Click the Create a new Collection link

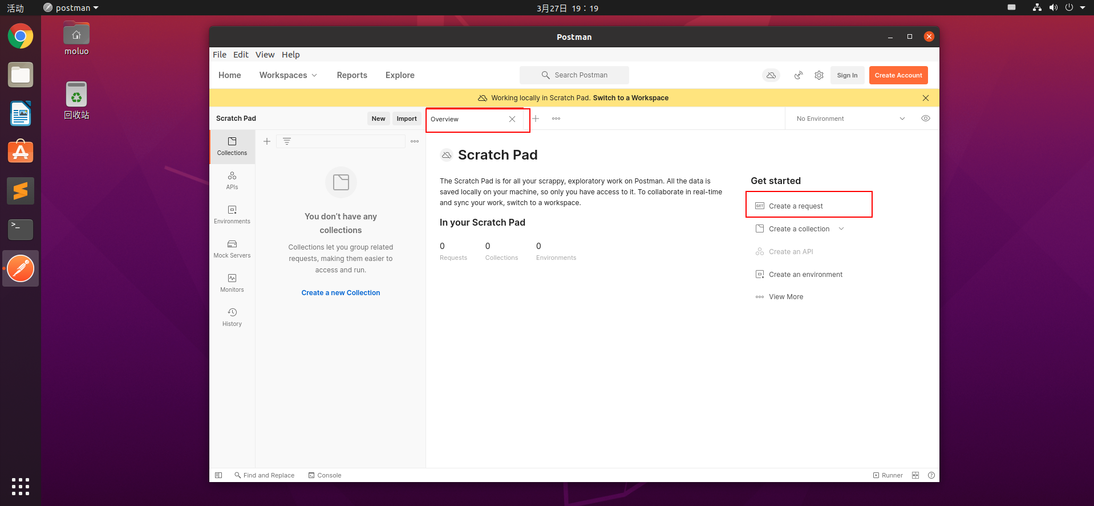point(341,293)
